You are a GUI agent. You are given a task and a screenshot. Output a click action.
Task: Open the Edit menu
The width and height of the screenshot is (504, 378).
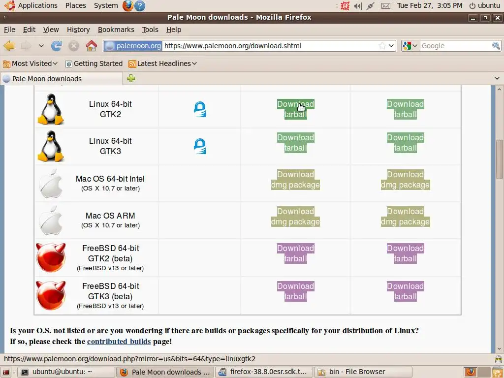click(29, 30)
